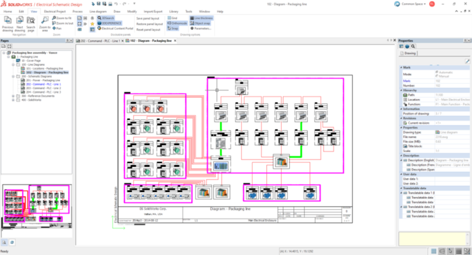Toggle Snap option

(x=173, y=28)
